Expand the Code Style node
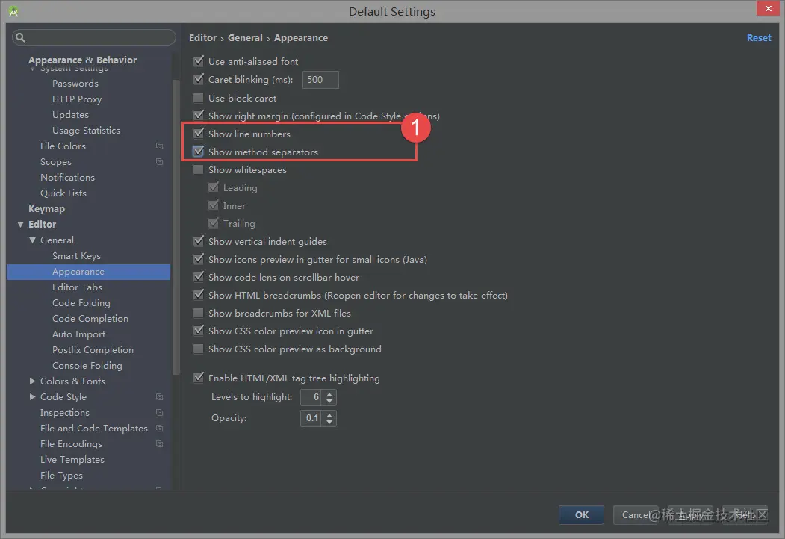785x539 pixels. pyautogui.click(x=33, y=397)
